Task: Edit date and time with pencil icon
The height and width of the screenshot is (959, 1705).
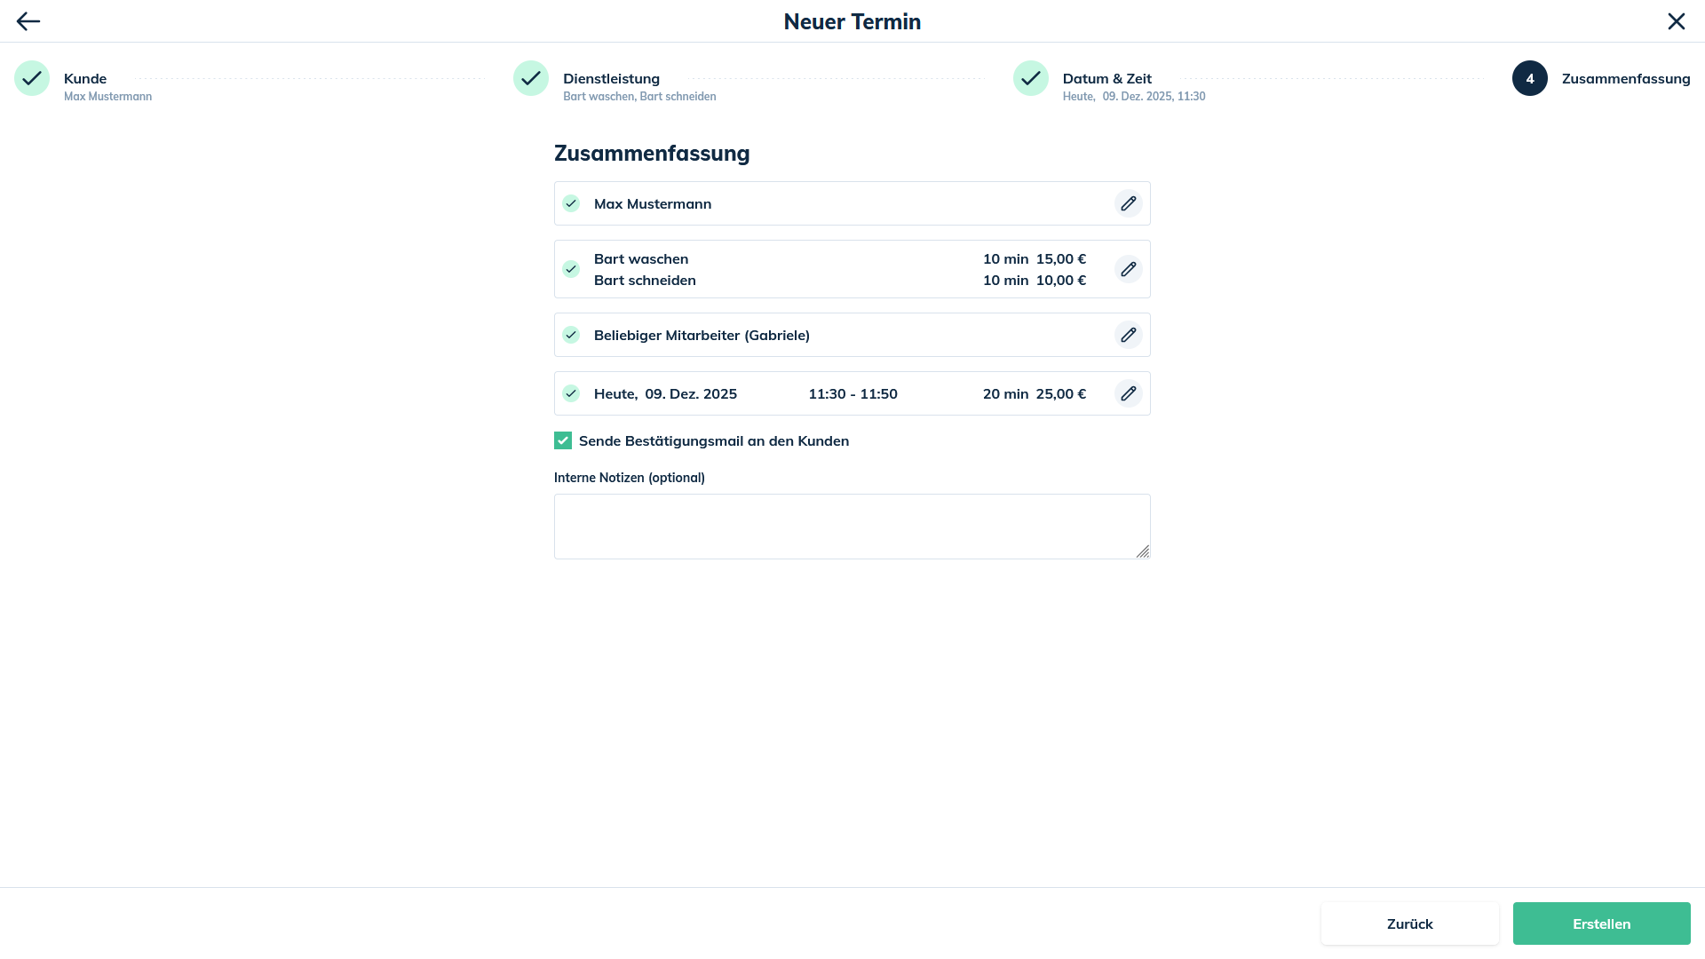Action: click(x=1128, y=393)
